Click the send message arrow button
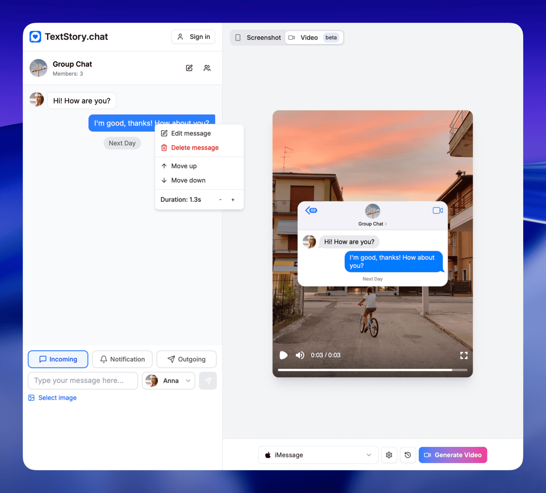This screenshot has width=546, height=493. pos(208,381)
